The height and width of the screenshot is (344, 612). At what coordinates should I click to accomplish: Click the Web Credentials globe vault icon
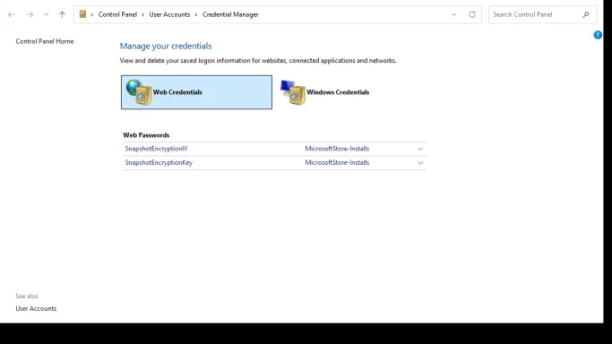[x=139, y=92]
